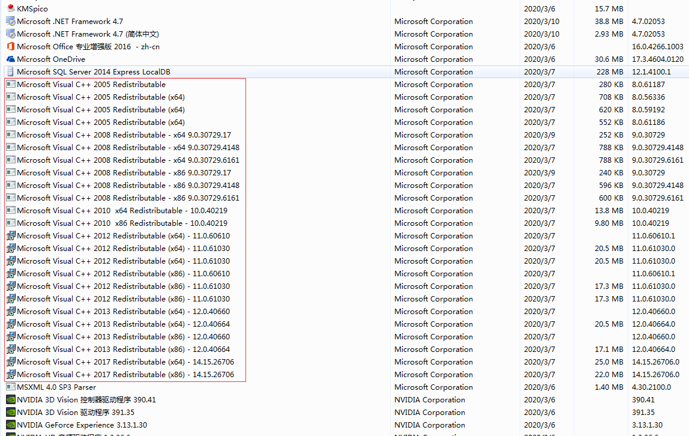
Task: Click NVIDIA 3D Vision 控制器驱动程序 390.41 icon
Action: [x=11, y=399]
